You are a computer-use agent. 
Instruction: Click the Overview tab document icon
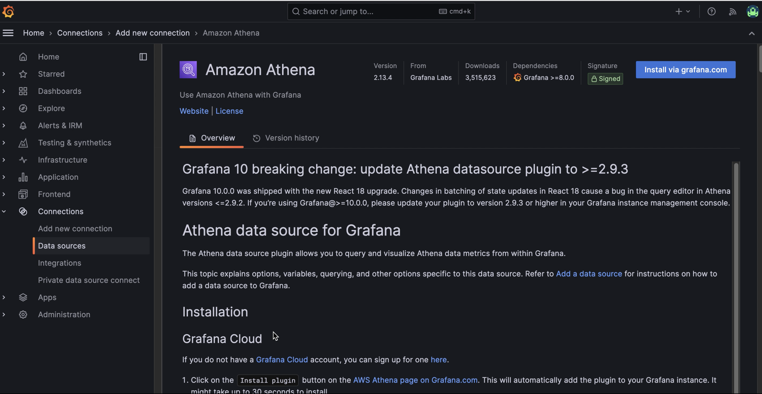coord(192,138)
